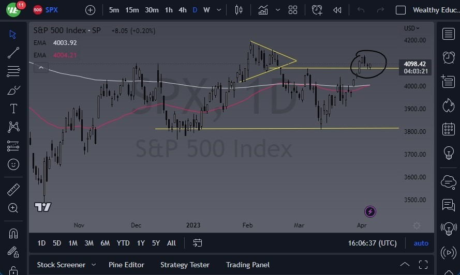Select the zoom in tool
Screen dimensions: 460x275
13,208
